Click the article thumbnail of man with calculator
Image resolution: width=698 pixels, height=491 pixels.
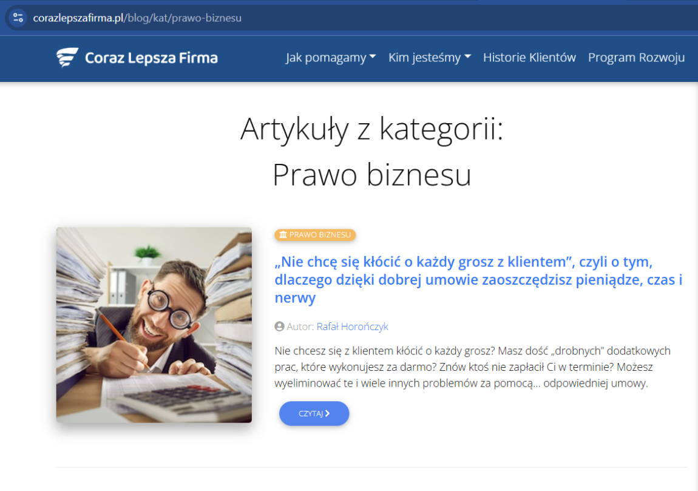click(x=154, y=325)
